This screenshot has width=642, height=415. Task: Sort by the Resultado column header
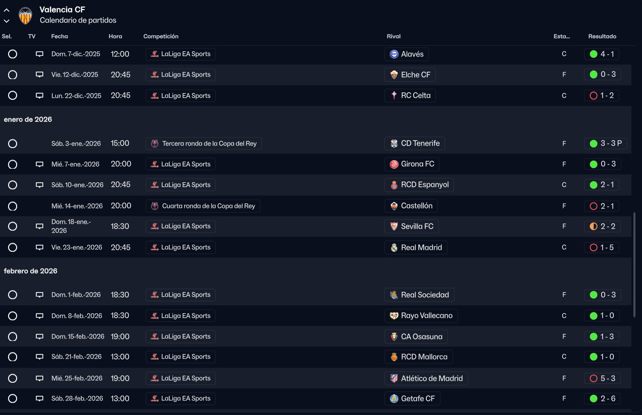click(x=602, y=36)
